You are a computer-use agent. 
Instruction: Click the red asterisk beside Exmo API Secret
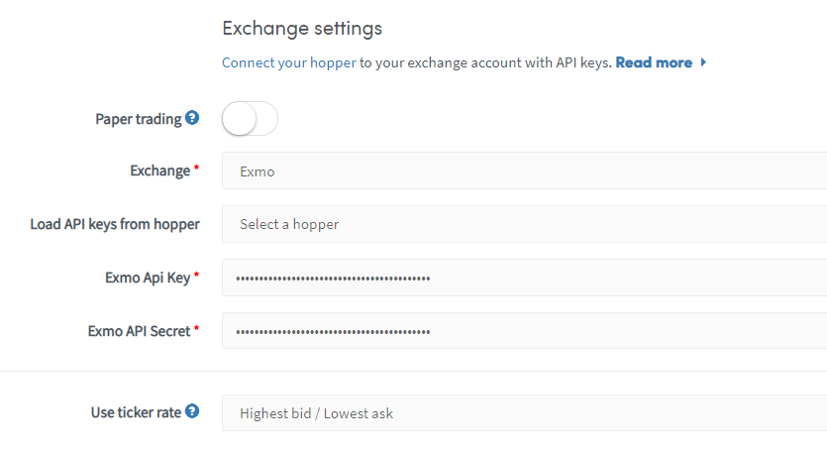(x=196, y=328)
